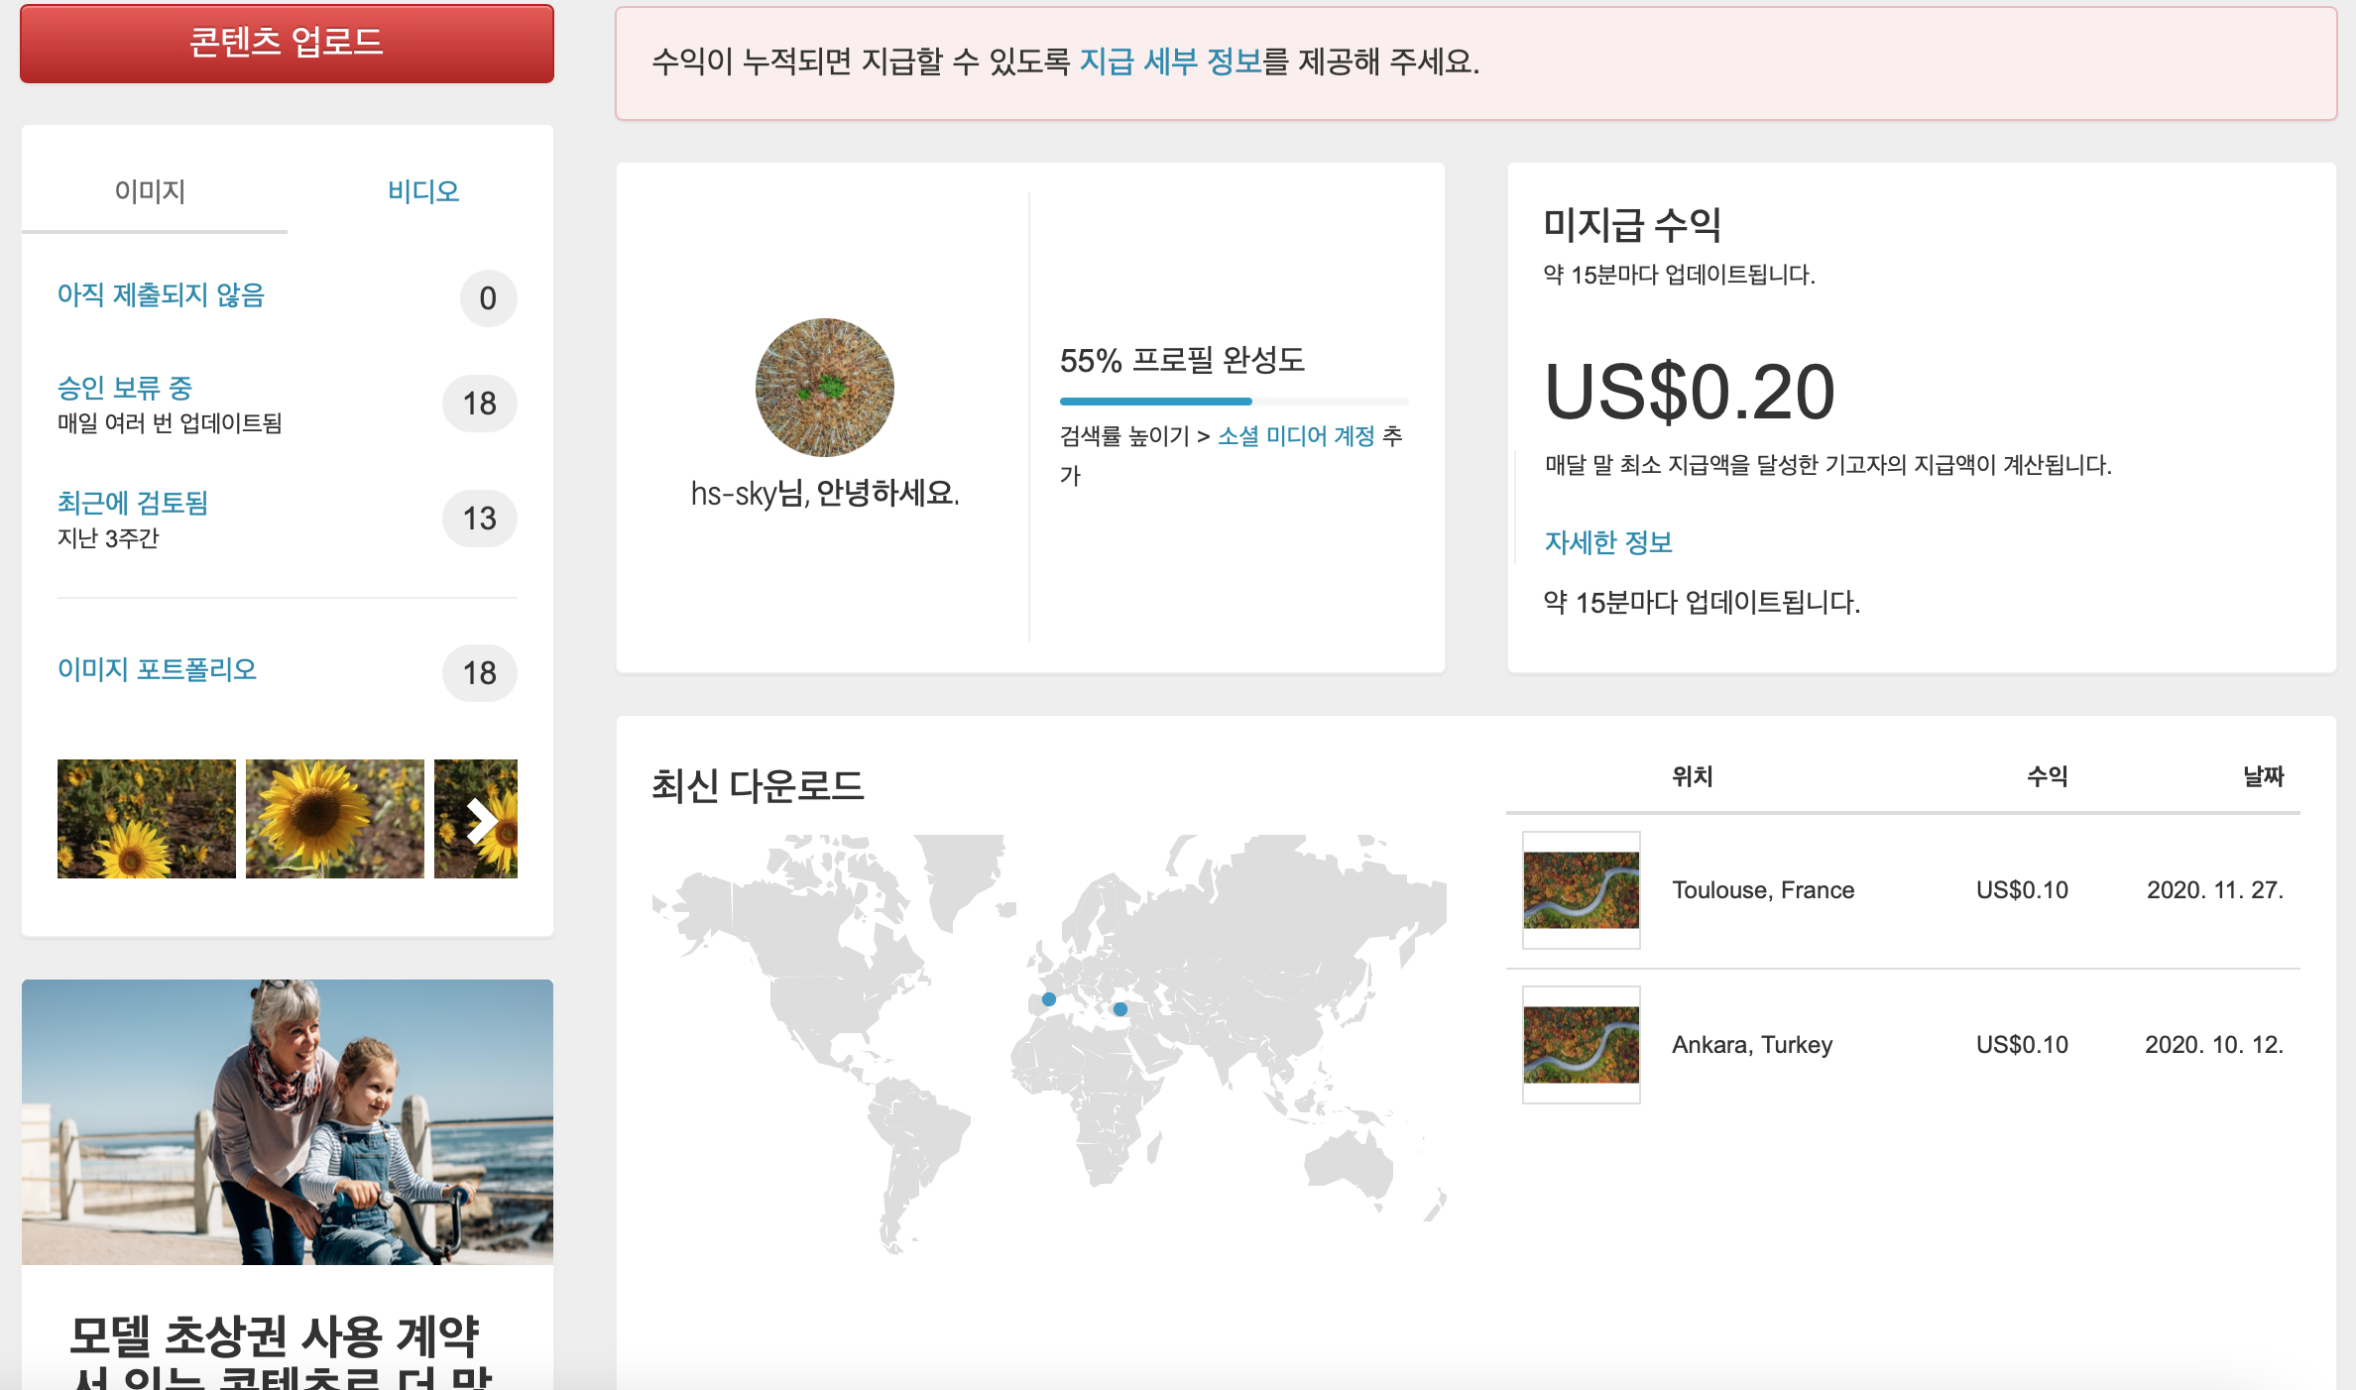
Task: Click the profile completion progress bar
Action: tap(1233, 402)
